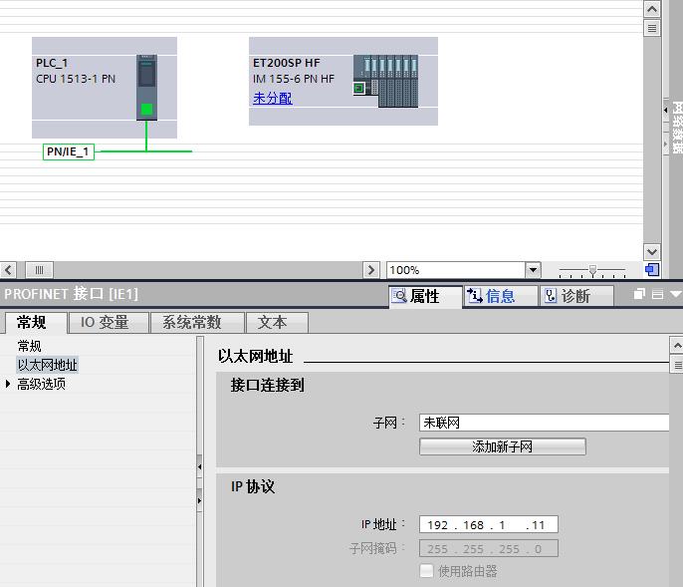Open the 100% zoom level dropdown
Screen dimensions: 683x587
point(533,270)
